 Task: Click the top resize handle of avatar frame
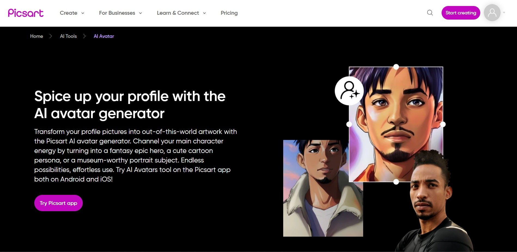[396, 67]
